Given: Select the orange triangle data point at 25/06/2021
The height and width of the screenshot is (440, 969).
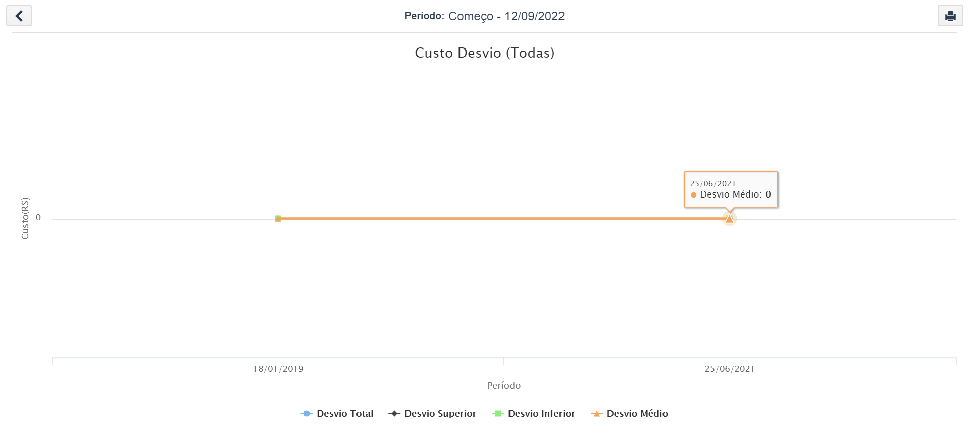Looking at the screenshot, I should click(729, 219).
